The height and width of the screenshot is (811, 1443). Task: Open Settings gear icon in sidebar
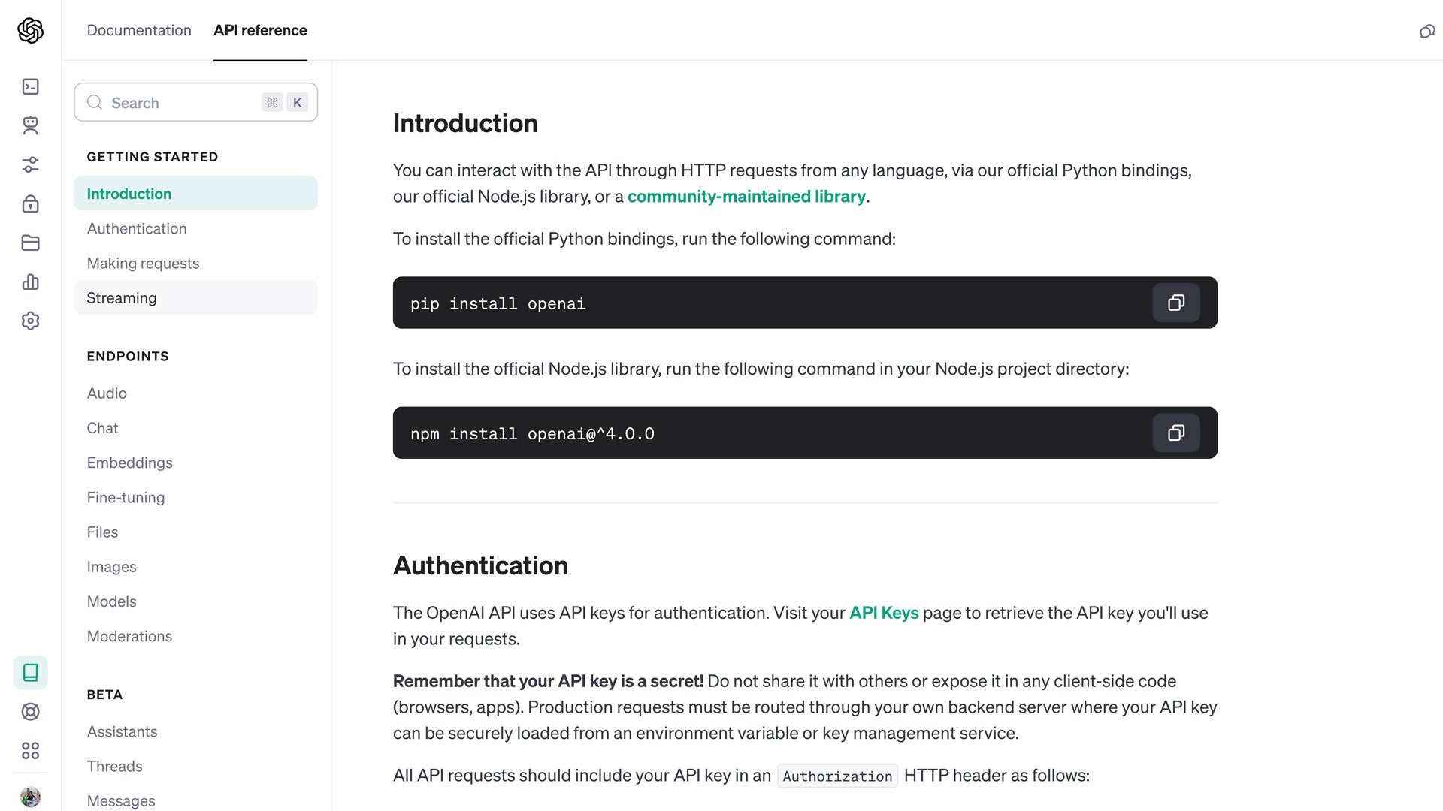(30, 321)
